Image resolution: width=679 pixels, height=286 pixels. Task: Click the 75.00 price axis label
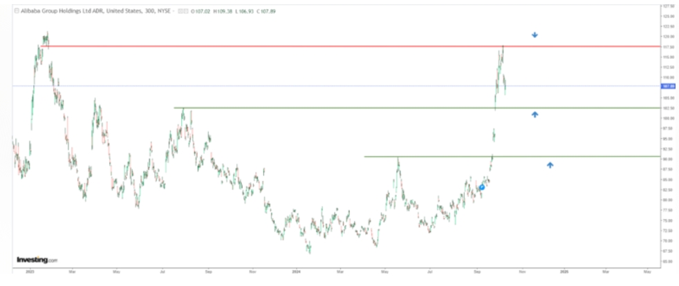[x=669, y=220]
